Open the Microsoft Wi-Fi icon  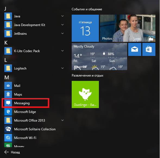click(x=8, y=138)
